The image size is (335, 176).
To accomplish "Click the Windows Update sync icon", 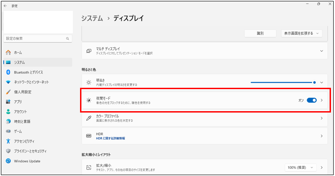I will [9, 161].
